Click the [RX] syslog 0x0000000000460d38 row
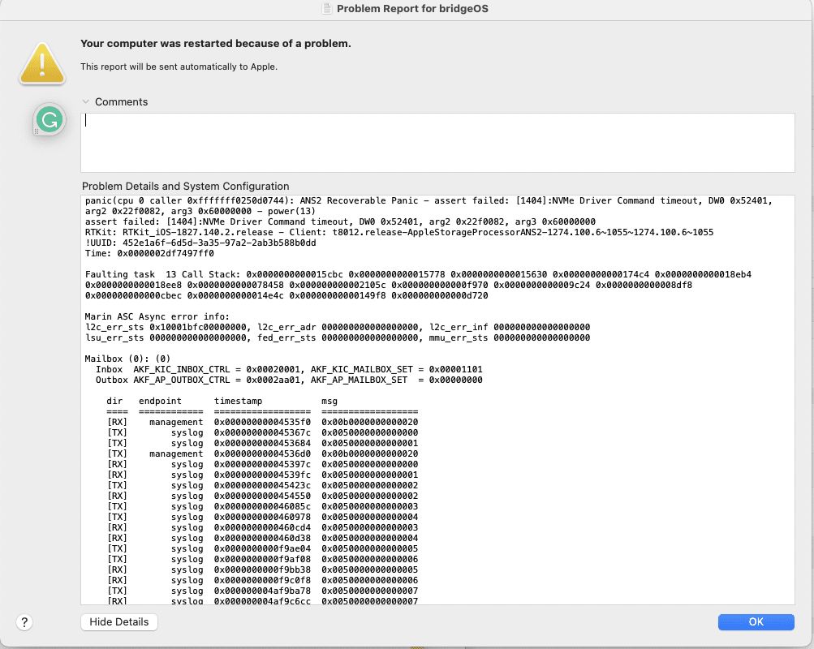The image size is (814, 649). tap(263, 538)
